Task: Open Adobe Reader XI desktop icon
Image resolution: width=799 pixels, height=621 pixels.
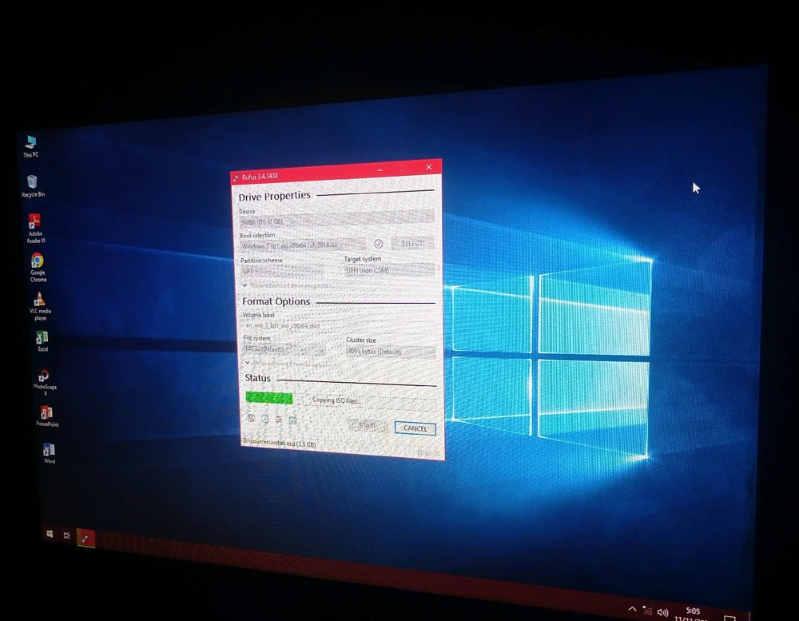Action: pos(35,222)
